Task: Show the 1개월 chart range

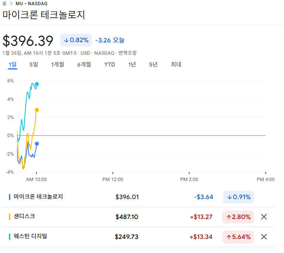Action: [58, 65]
